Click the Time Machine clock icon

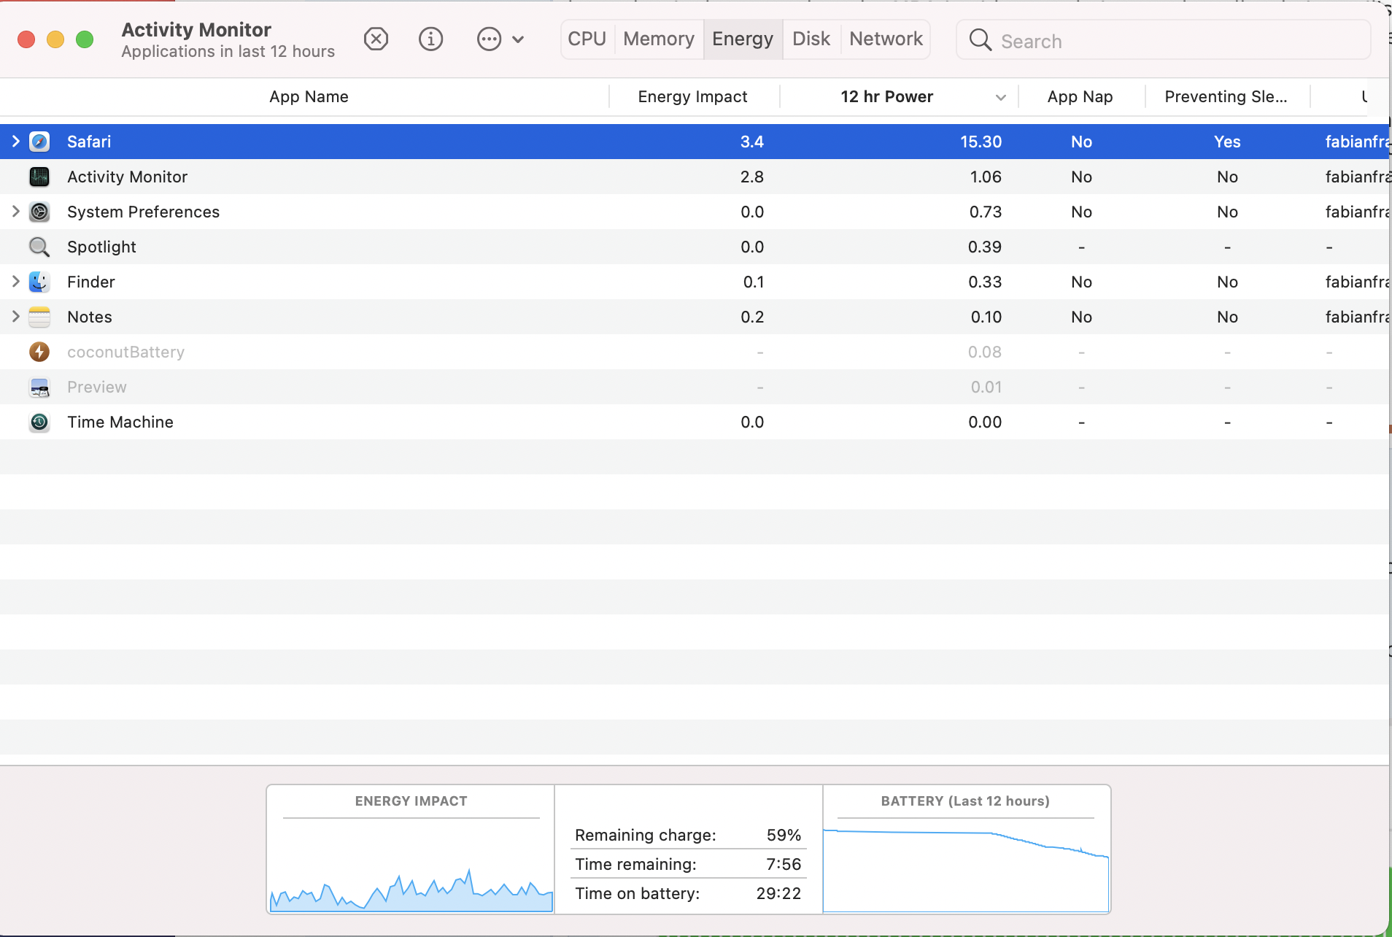(39, 422)
